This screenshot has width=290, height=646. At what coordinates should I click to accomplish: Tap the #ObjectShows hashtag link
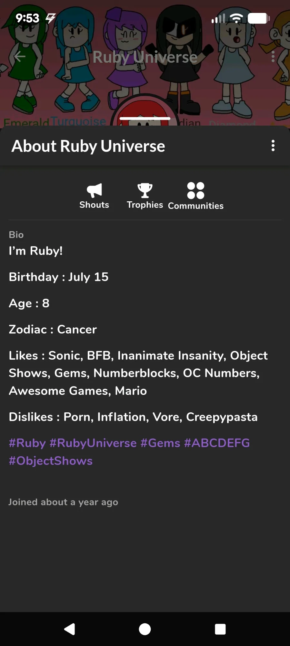pyautogui.click(x=51, y=461)
